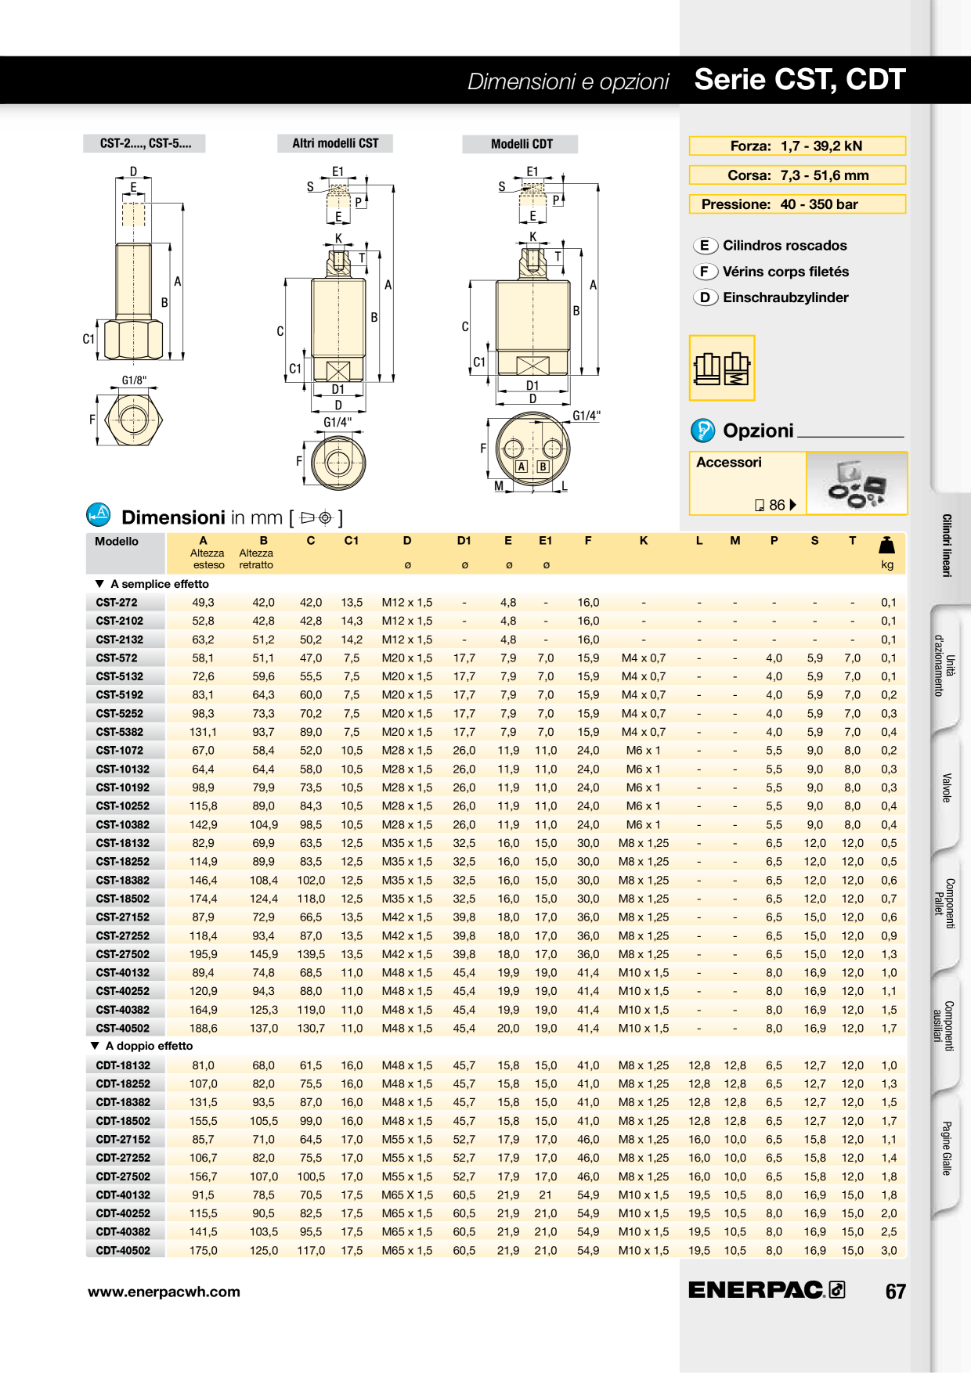Click the page 86 reference arrow

793,505
